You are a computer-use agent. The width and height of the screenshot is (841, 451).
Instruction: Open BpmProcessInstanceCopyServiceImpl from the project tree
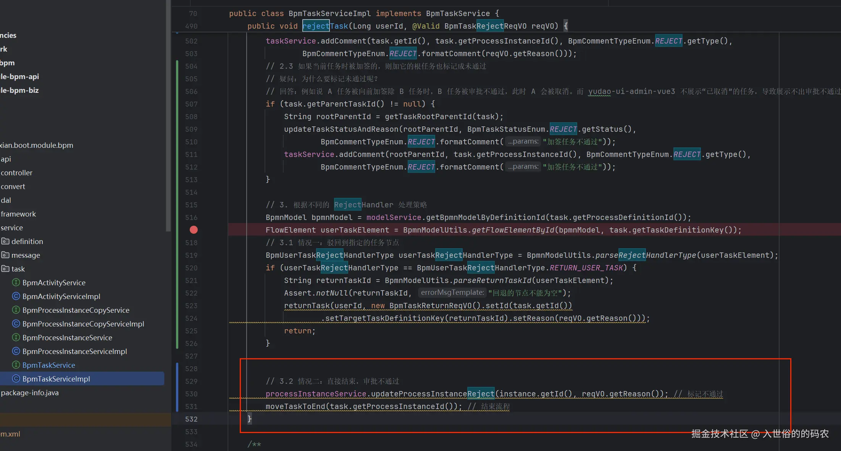tap(83, 324)
